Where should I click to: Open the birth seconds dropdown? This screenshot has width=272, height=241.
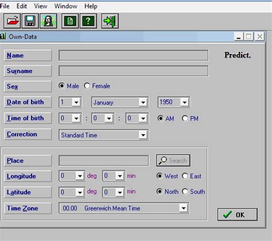tap(143, 118)
